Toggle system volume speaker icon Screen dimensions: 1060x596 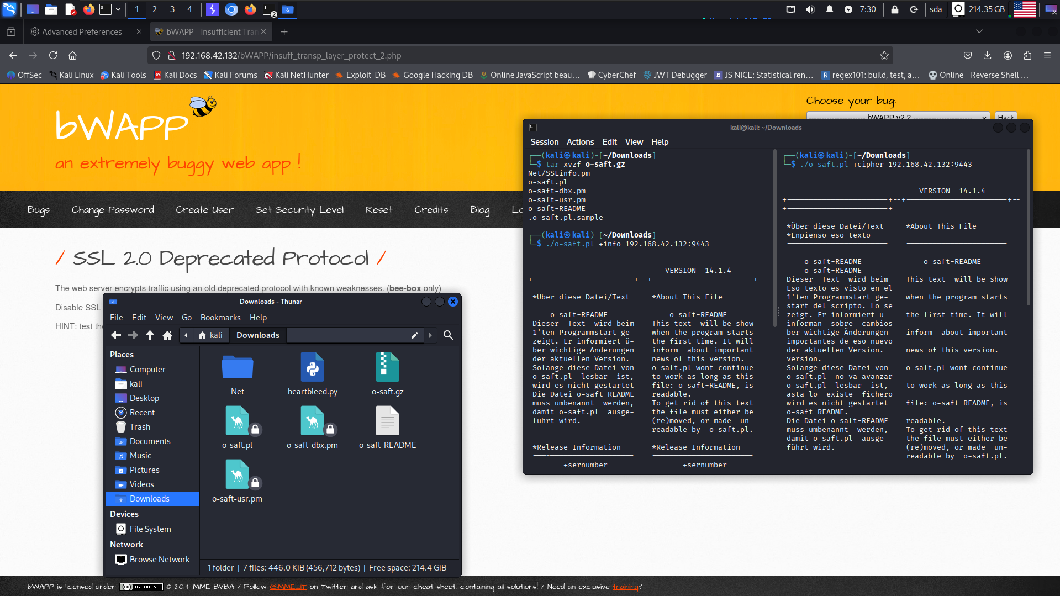coord(810,9)
